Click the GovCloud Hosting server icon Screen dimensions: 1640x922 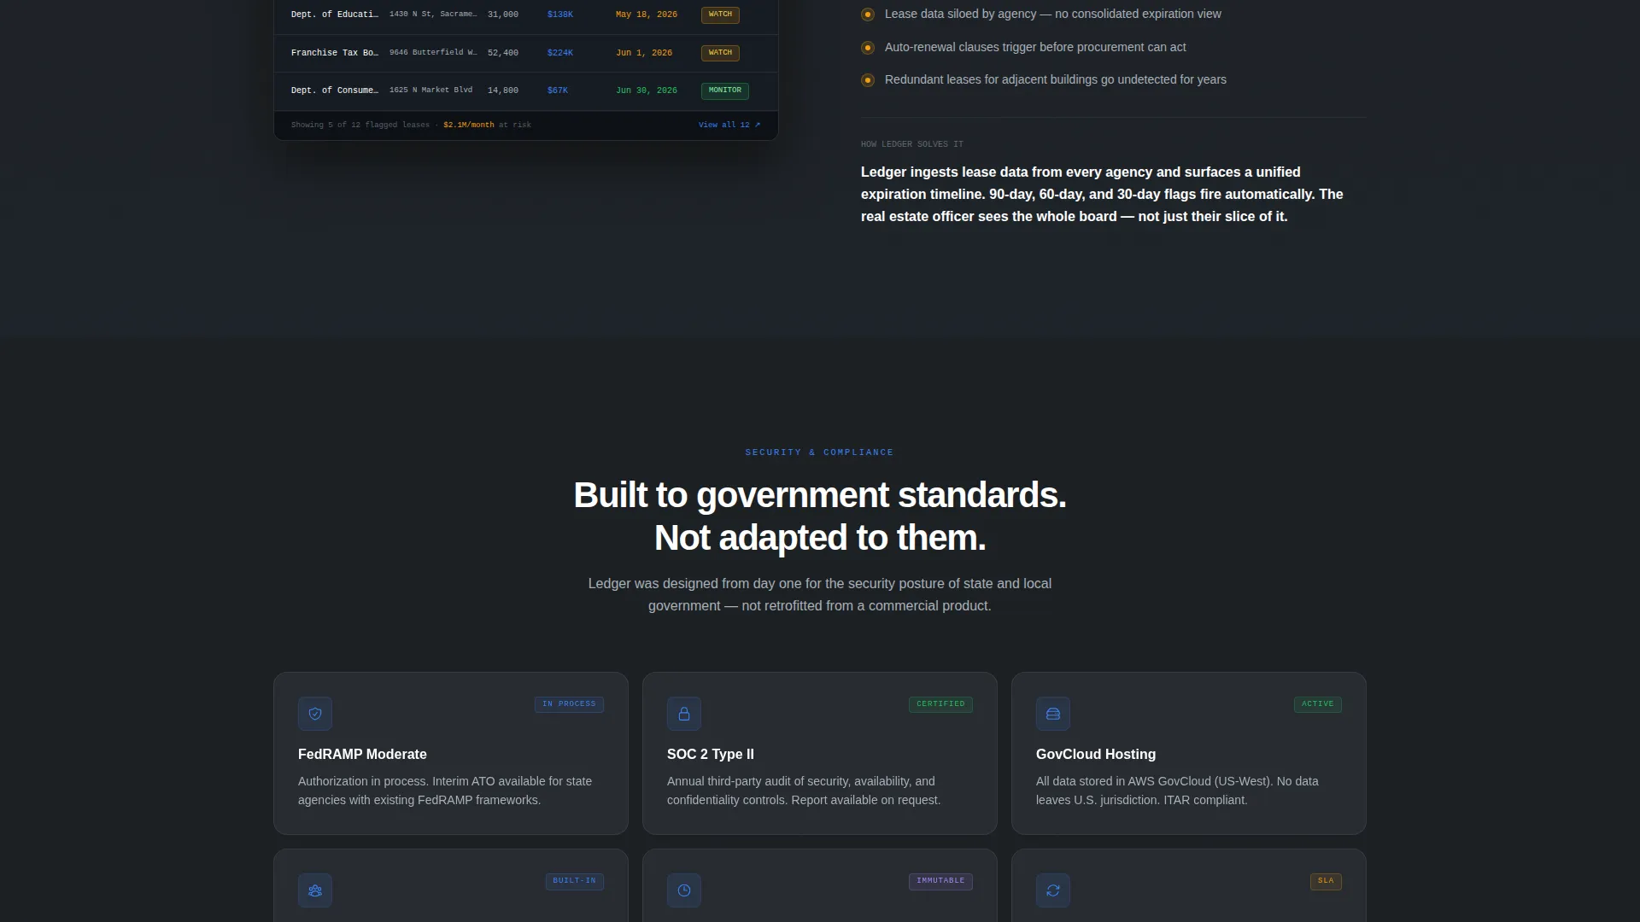coord(1053,714)
